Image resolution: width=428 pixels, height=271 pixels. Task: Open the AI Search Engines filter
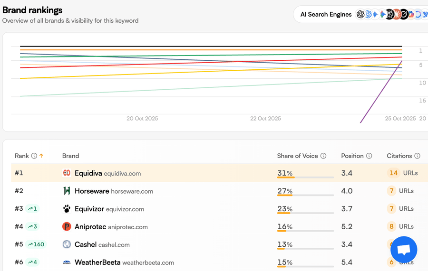coord(326,15)
